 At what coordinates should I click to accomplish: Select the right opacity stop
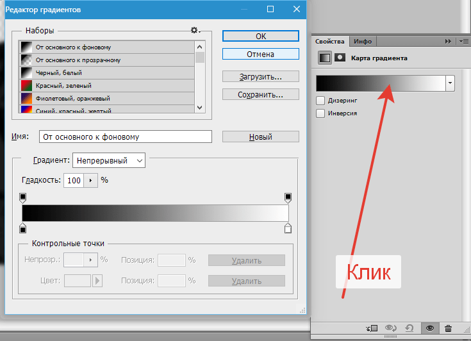click(288, 198)
